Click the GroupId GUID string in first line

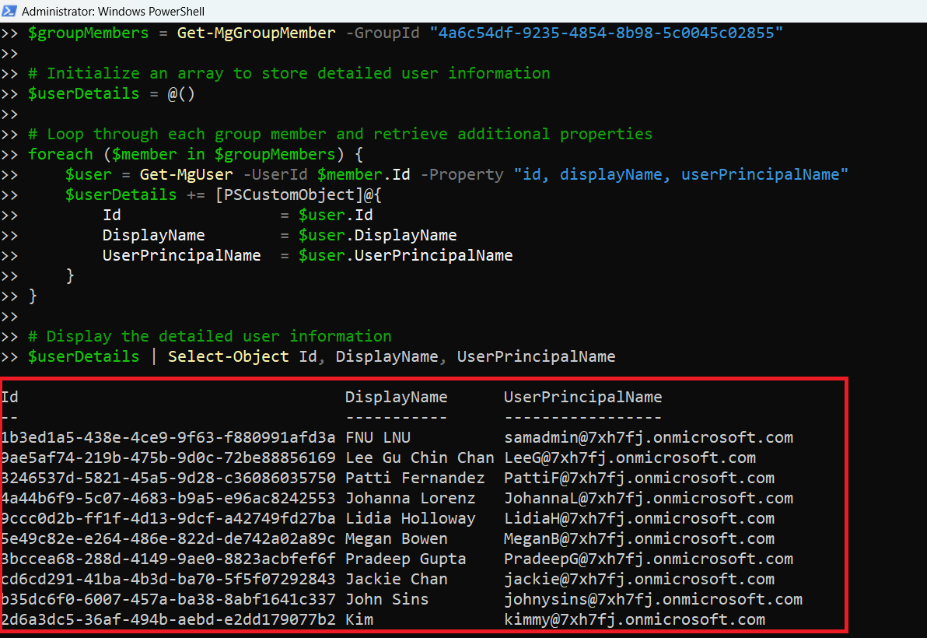click(606, 33)
